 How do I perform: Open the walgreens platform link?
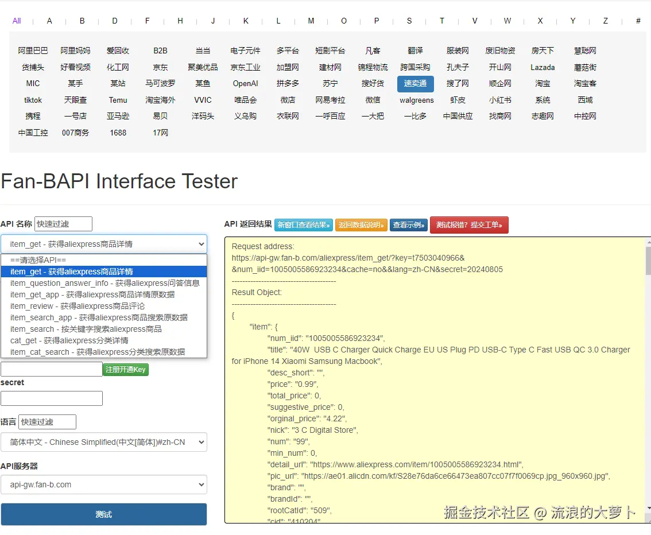click(x=416, y=100)
